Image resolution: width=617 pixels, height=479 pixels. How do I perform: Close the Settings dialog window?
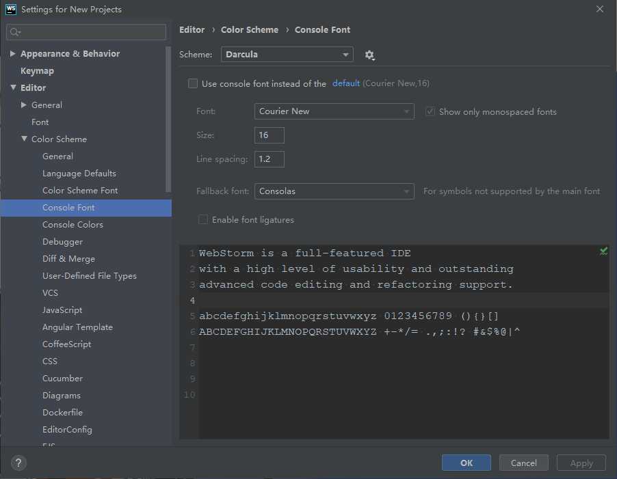[x=600, y=9]
